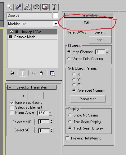Click the object color swatch
126x155 pixels.
click(56, 16)
